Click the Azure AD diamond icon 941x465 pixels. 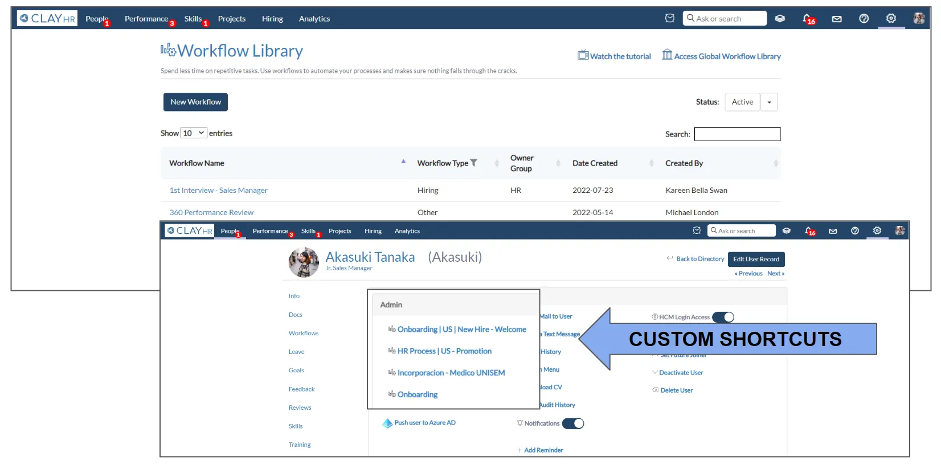tap(387, 423)
